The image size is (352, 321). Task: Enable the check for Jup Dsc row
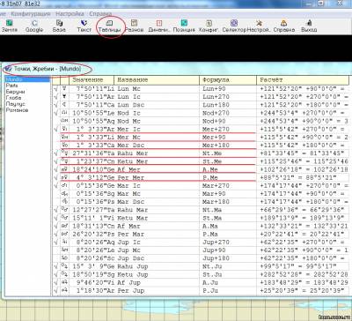click(56, 258)
